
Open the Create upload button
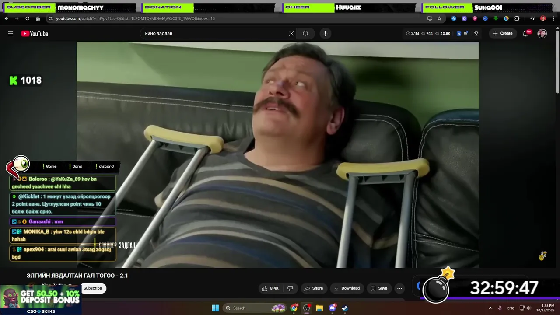502,34
